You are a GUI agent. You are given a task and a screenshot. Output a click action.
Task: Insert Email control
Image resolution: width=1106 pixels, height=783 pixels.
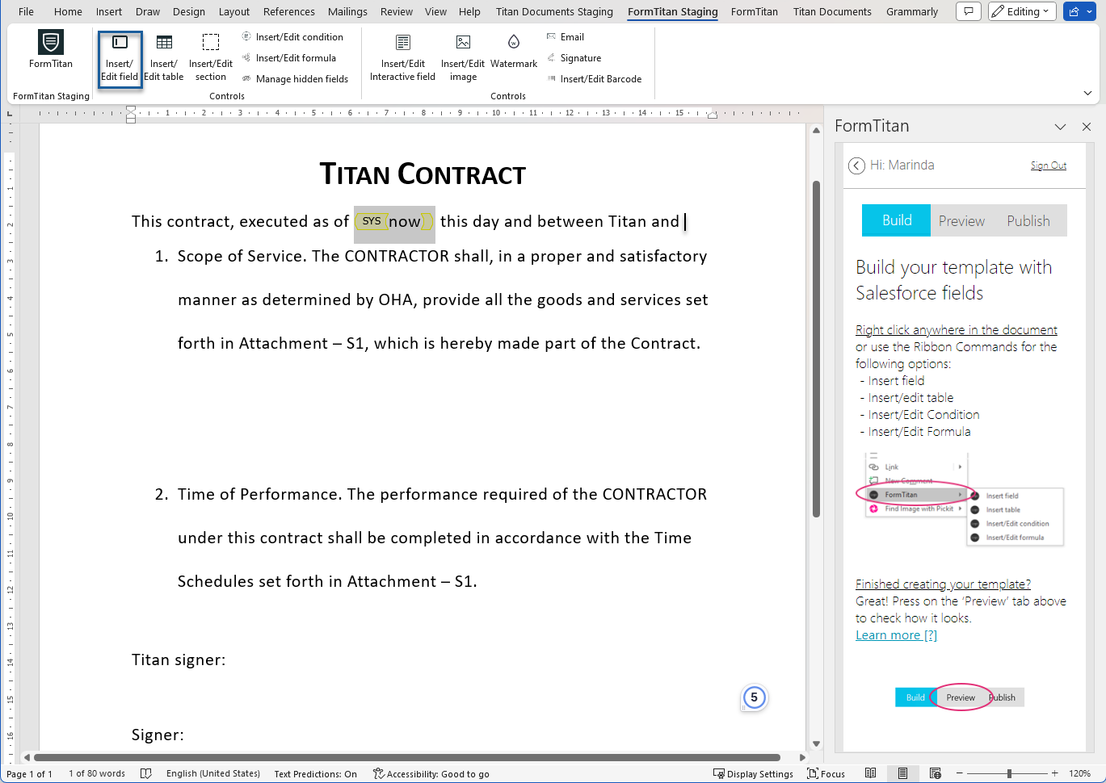566,37
